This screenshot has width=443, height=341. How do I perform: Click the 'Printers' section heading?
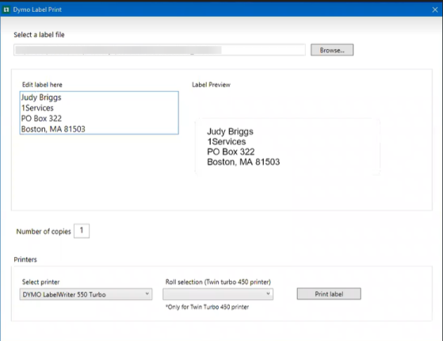click(x=25, y=259)
